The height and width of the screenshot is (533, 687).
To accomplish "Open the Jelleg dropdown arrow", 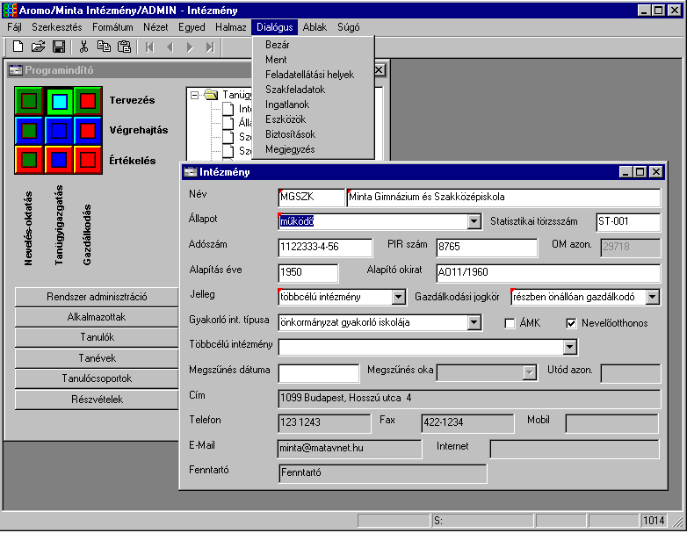I will [x=398, y=298].
